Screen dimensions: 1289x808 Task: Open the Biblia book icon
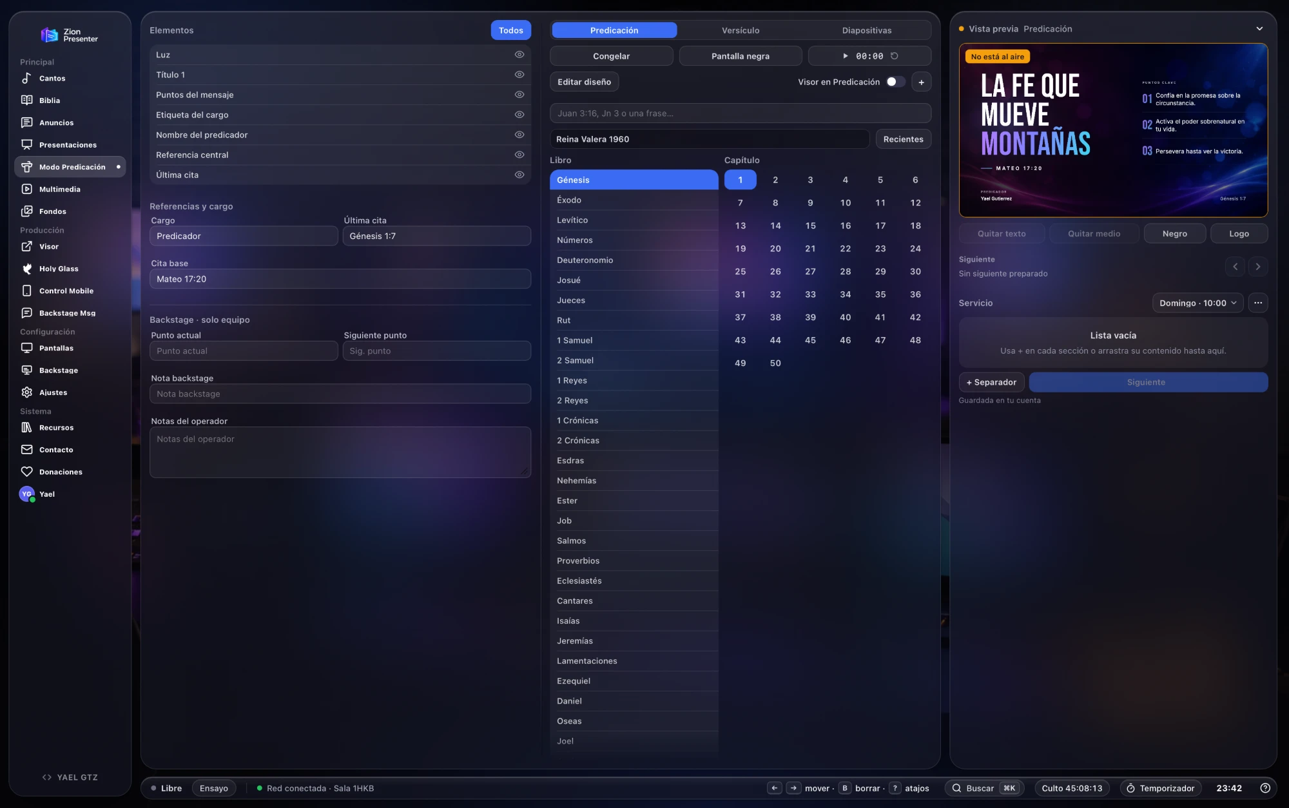(x=26, y=101)
